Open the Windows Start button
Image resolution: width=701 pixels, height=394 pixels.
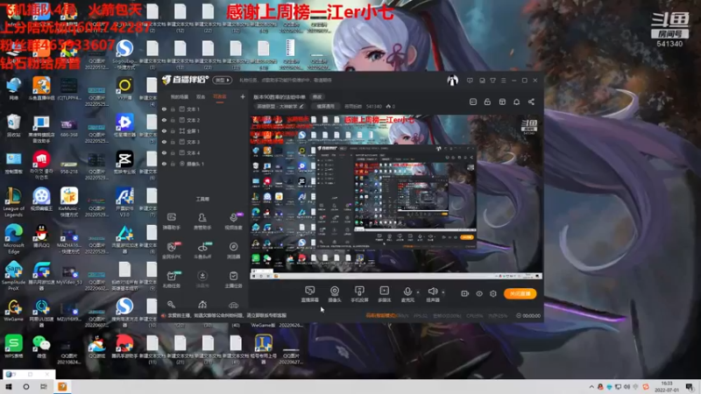pos(9,386)
